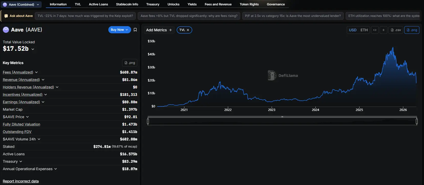424x185 pixels.
Task: Switch chart denomination to ETH
Action: point(364,30)
